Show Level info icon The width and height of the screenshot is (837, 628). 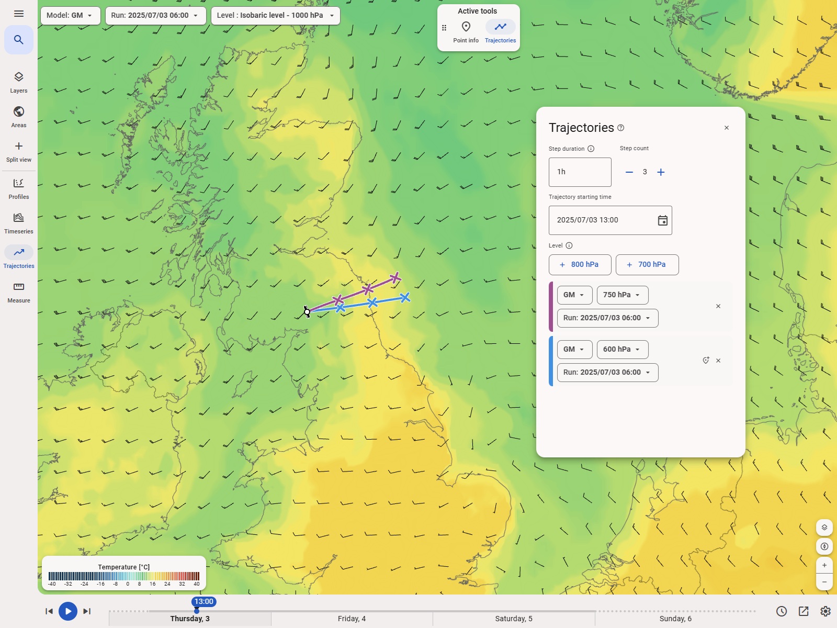click(569, 245)
